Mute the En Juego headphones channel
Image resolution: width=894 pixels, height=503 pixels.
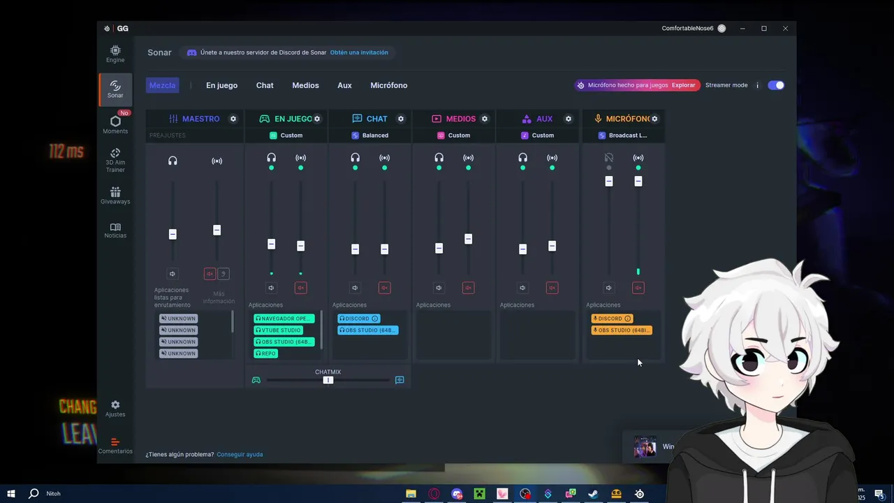(272, 288)
